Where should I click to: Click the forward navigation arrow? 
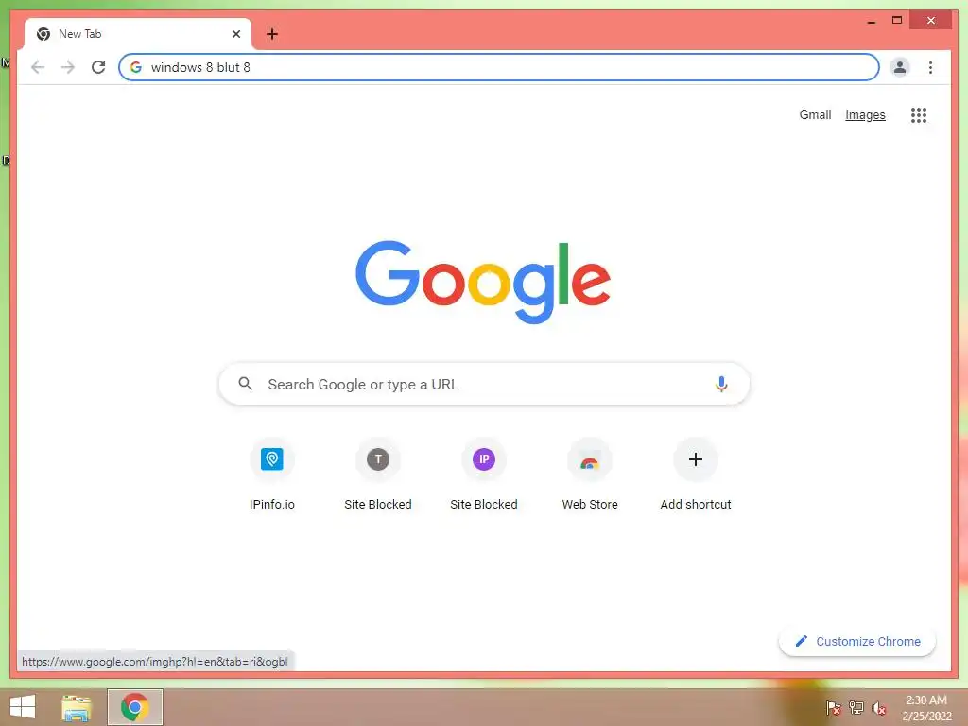(x=68, y=67)
